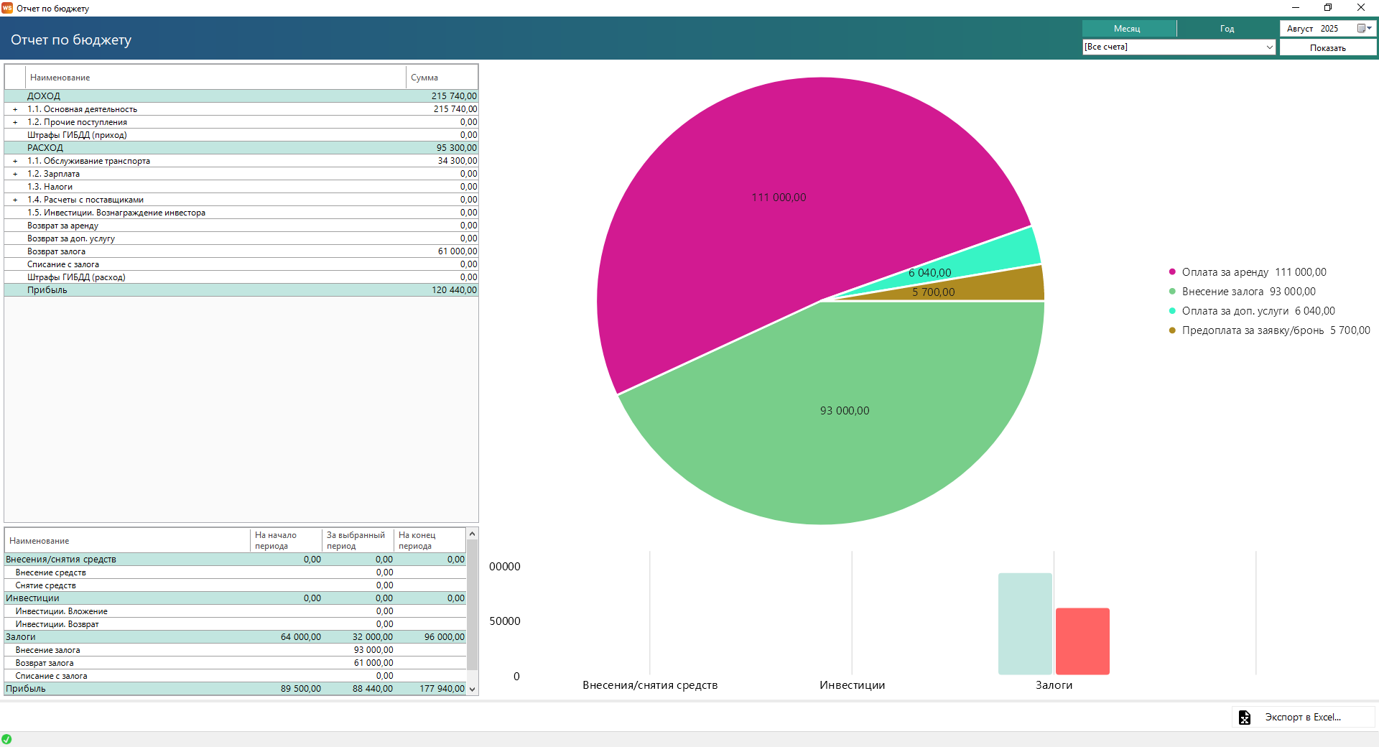Click the scroll-up arrow in the lower table

point(472,534)
